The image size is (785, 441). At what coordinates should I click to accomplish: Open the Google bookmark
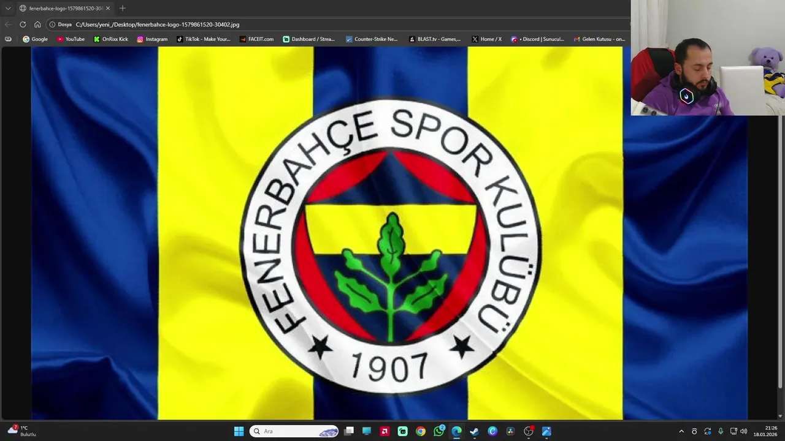[35, 39]
